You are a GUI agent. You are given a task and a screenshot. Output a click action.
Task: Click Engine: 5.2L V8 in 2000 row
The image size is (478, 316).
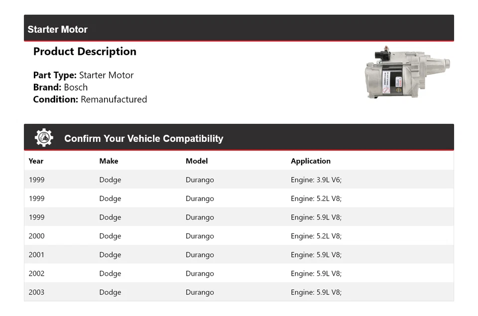(316, 236)
